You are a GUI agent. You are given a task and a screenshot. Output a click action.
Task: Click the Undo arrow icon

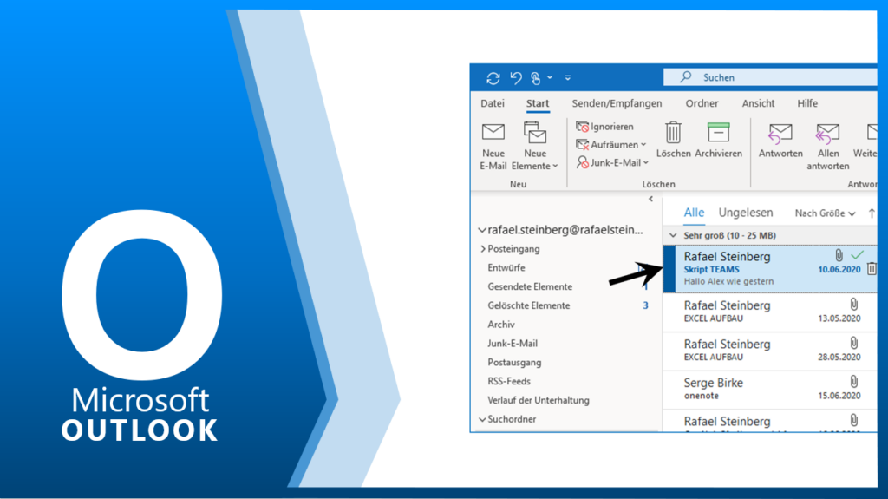[515, 78]
